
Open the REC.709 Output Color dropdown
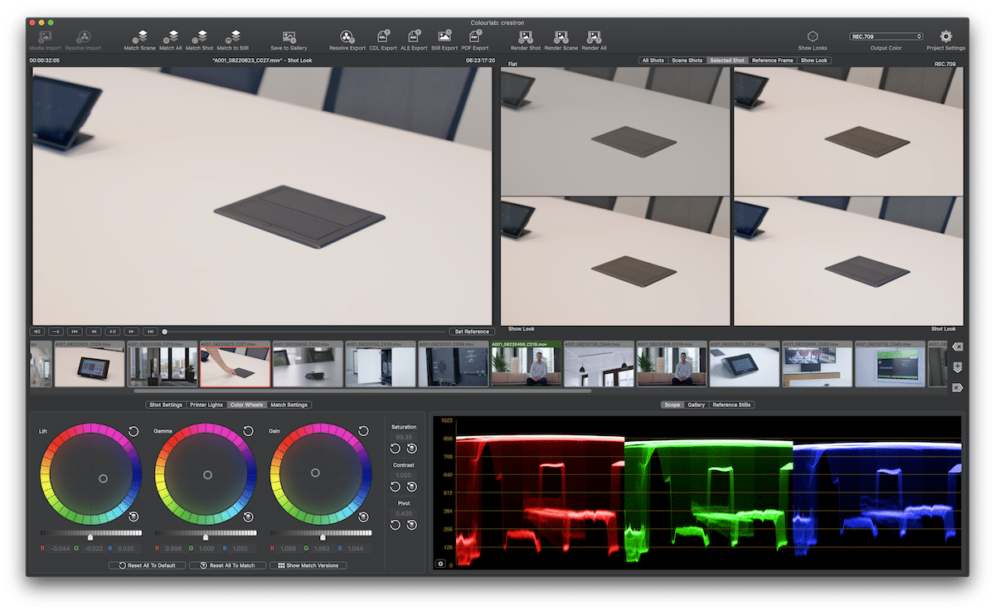tap(886, 36)
